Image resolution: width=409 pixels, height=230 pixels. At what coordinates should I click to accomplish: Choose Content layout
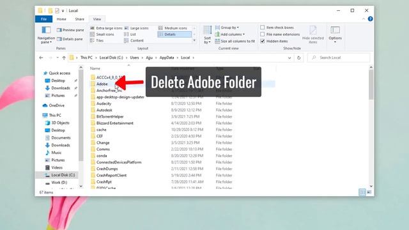click(134, 41)
